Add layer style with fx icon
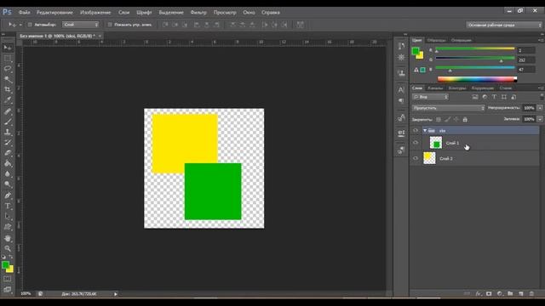This screenshot has width=545, height=306. click(479, 293)
